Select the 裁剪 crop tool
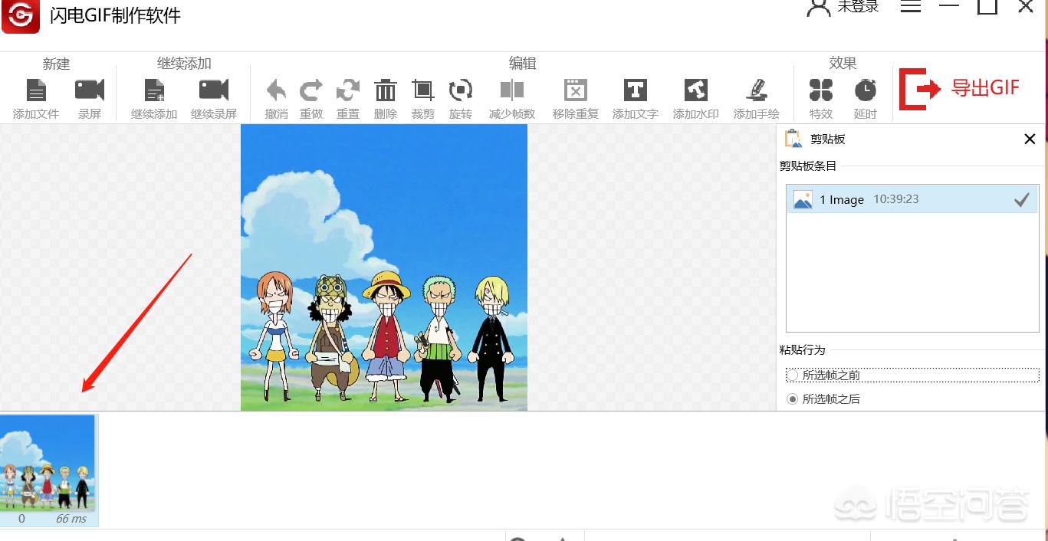 tap(422, 91)
